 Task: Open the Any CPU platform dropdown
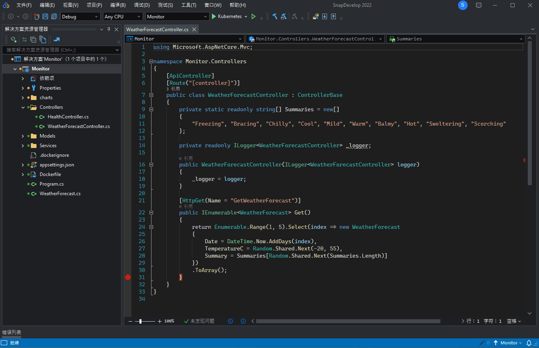[123, 17]
